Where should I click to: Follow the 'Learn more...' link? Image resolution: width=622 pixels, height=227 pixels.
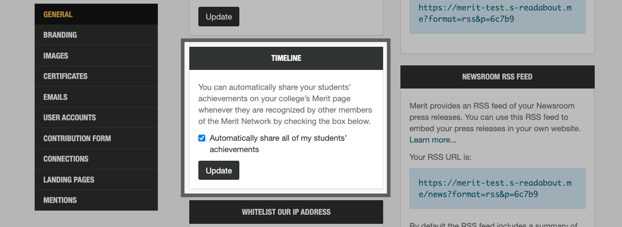point(433,140)
